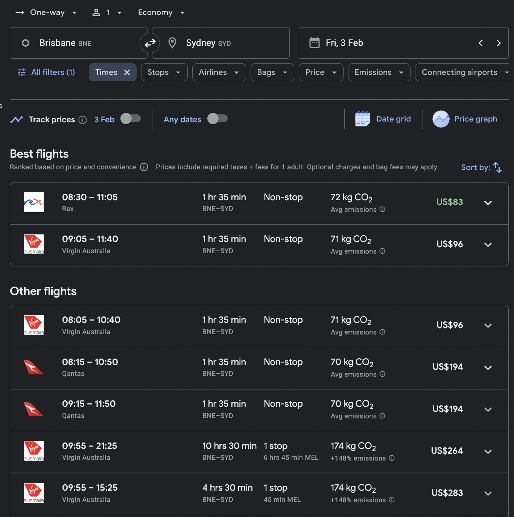Open Date grid calendar icon
Viewport: 514px width, 517px height.
[x=363, y=119]
